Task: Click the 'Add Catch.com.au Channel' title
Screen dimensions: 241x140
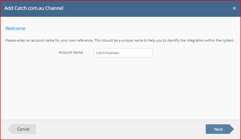Action: 34,8
